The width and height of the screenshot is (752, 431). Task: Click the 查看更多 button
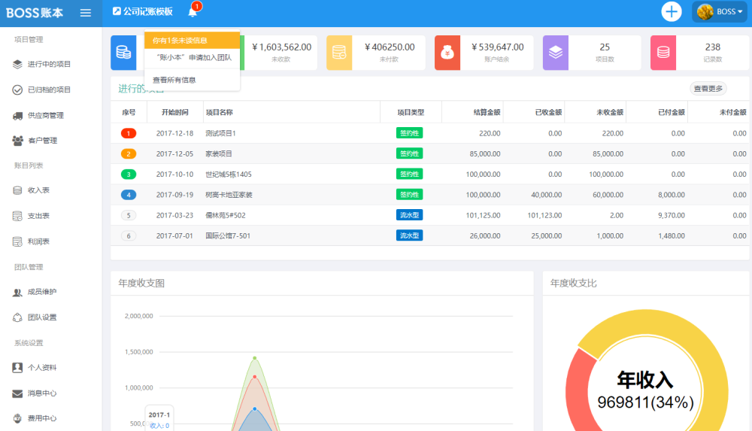[708, 88]
